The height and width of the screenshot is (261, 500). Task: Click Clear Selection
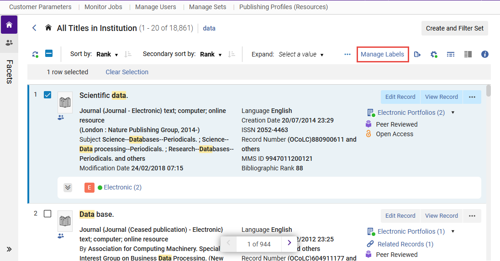click(127, 72)
